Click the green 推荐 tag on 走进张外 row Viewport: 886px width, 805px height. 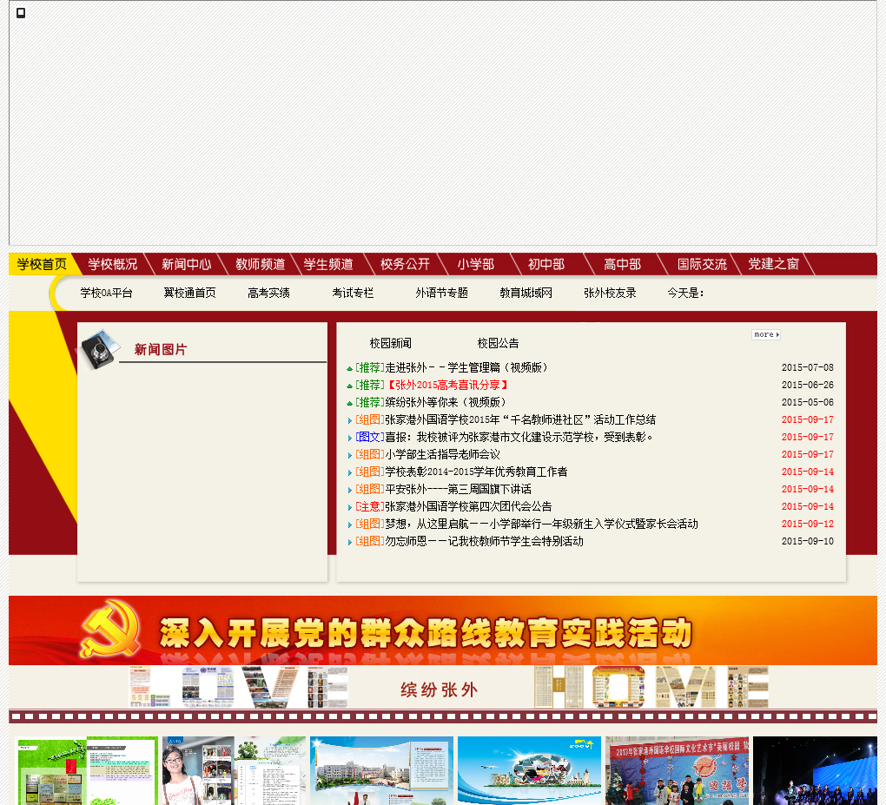pyautogui.click(x=370, y=367)
